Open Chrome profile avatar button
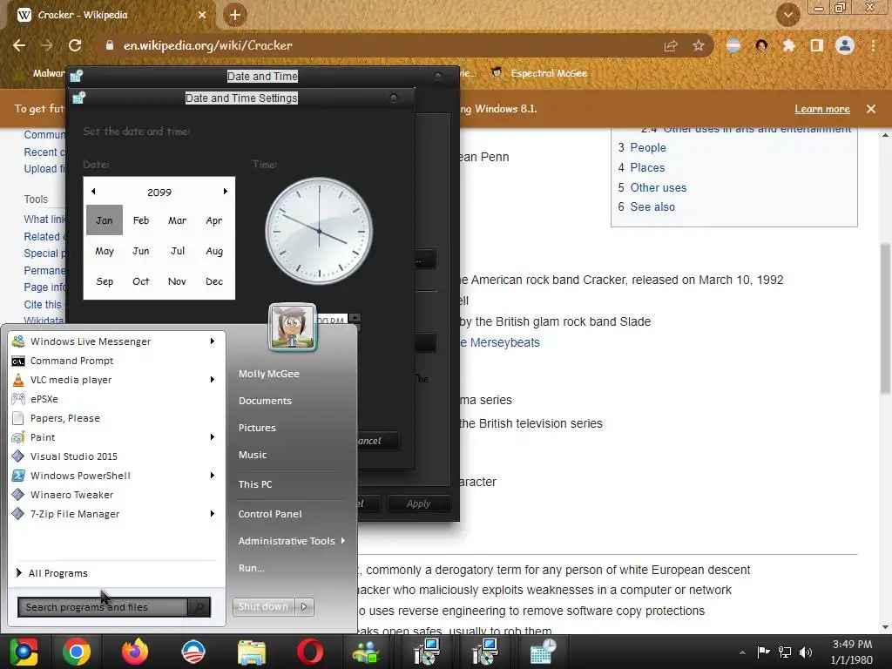The image size is (892, 669). 845,45
